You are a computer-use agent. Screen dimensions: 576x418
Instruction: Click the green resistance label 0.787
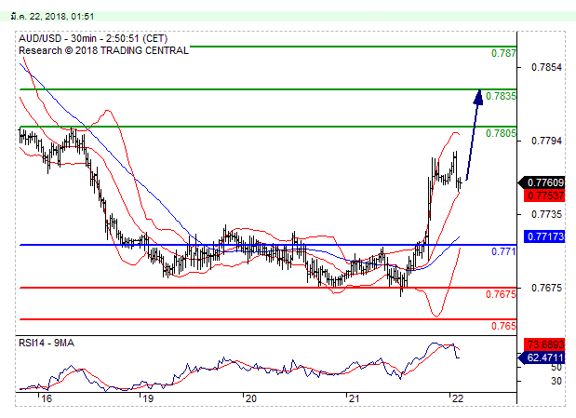pos(503,53)
